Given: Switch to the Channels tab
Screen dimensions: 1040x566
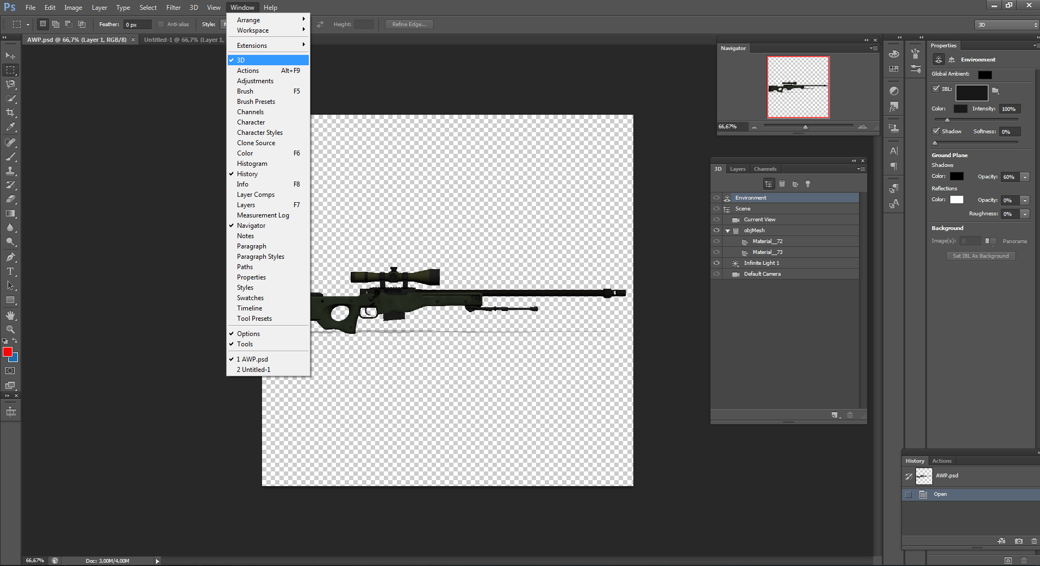Looking at the screenshot, I should click(765, 169).
